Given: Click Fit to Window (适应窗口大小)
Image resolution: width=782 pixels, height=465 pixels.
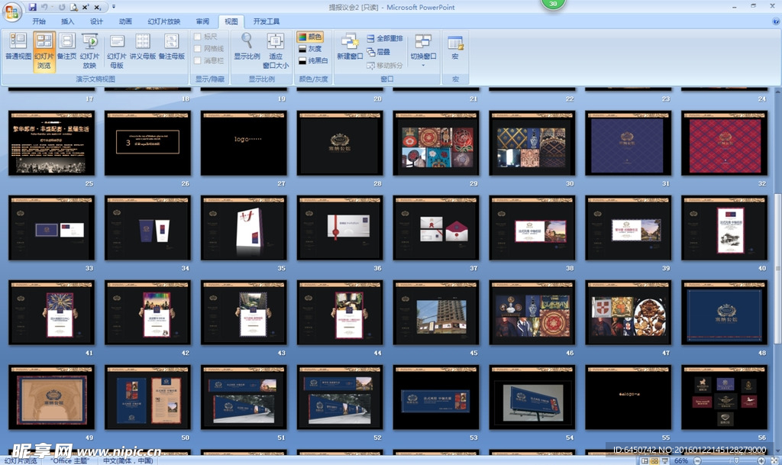Looking at the screenshot, I should (275, 52).
